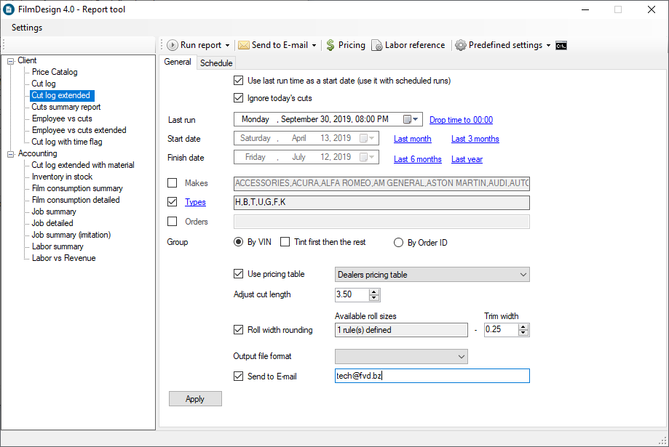Image resolution: width=669 pixels, height=447 pixels.
Task: Click the FilmDesign app icon in title bar
Action: [x=8, y=10]
